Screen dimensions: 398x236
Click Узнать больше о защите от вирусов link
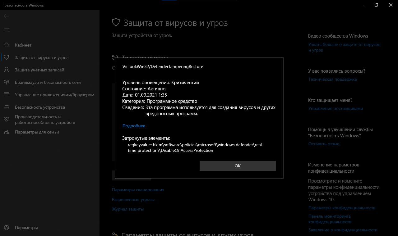coord(344,47)
